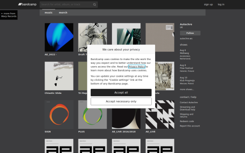This screenshot has width=245, height=153.
Task: Open the Aug 6 Melkweg show listing
Action: tap(185, 55)
